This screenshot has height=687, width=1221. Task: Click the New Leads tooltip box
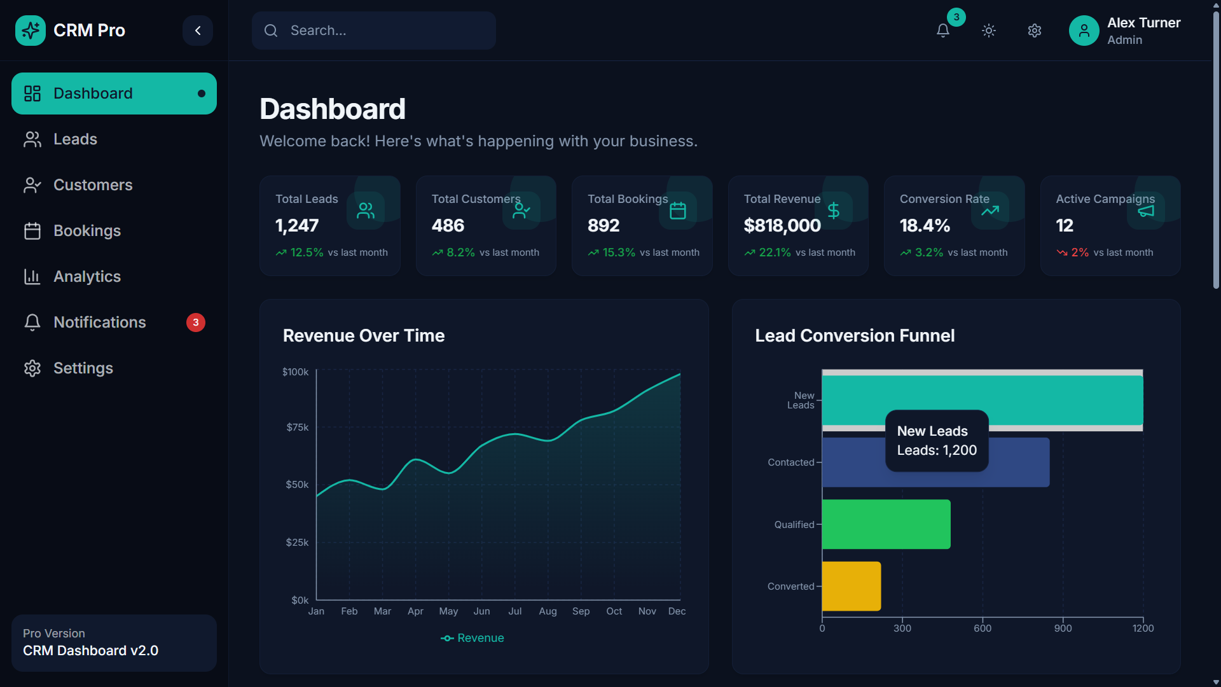coord(937,441)
